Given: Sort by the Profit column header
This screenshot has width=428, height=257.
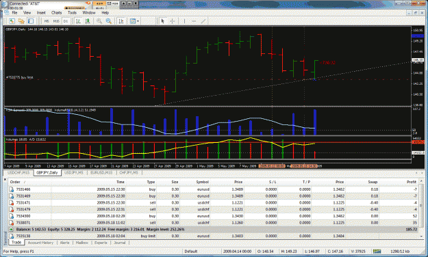Looking at the screenshot, I should [412, 182].
